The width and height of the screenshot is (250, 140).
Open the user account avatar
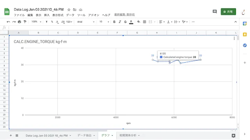coord(243,12)
